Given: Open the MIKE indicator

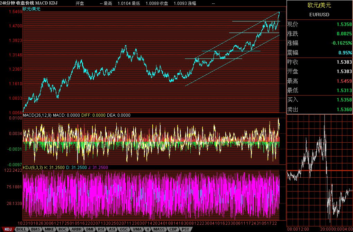Looking at the screenshot, I should click(x=49, y=229).
